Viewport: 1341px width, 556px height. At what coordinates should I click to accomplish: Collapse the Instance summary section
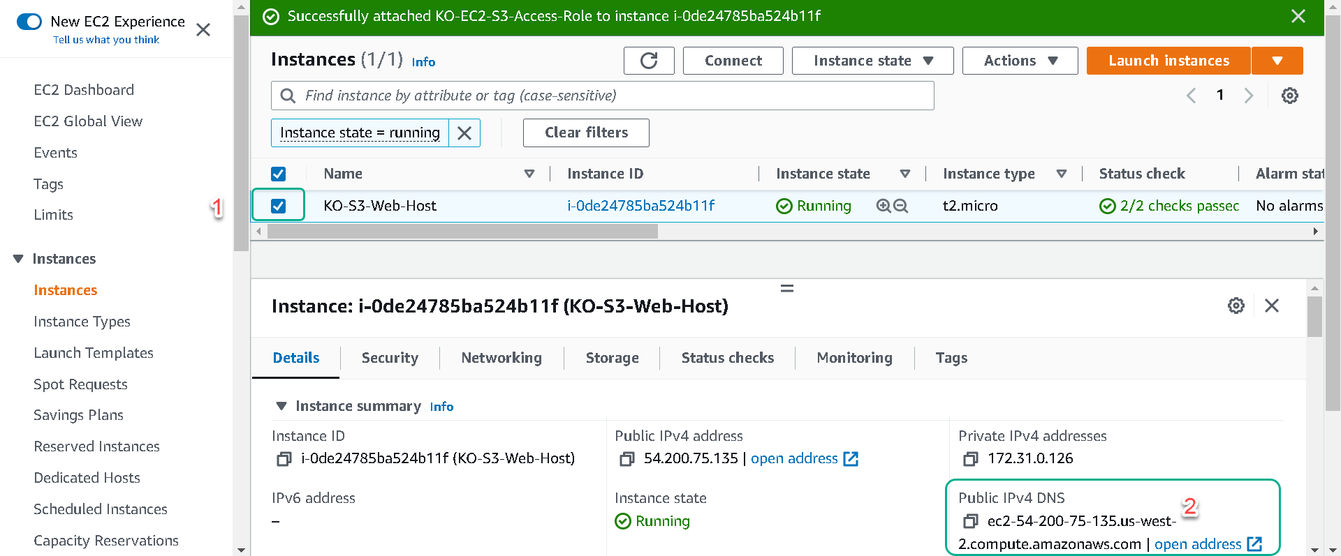pyautogui.click(x=281, y=406)
